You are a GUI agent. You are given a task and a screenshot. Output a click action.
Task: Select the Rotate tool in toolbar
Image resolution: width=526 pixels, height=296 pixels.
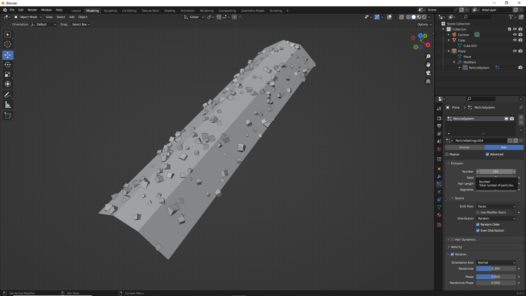click(8, 65)
